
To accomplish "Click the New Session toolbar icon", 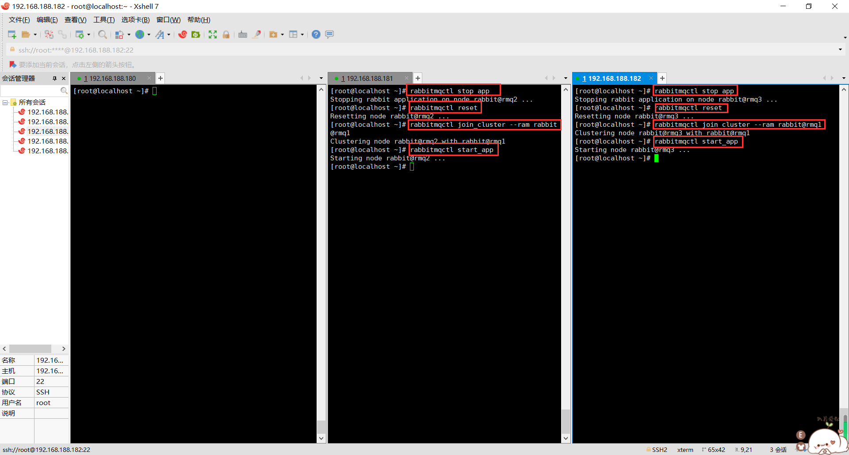I will click(x=12, y=34).
